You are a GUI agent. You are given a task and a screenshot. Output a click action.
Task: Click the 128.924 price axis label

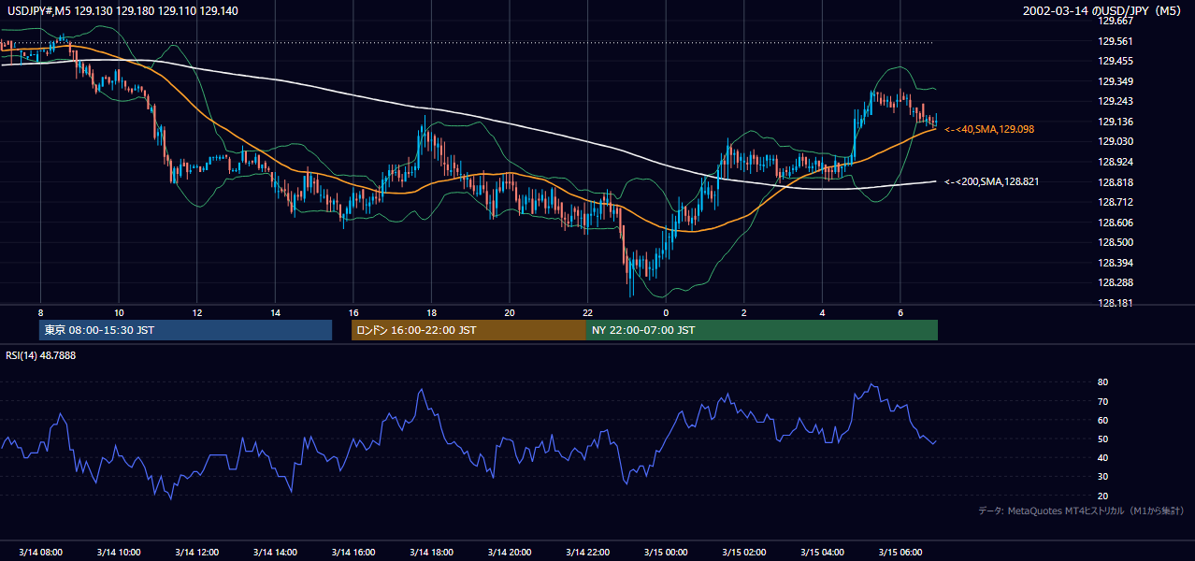(x=1116, y=162)
